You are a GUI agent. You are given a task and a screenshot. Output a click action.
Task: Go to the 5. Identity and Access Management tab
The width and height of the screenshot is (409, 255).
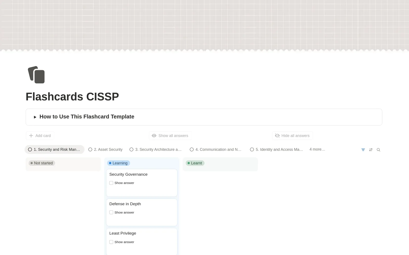click(x=276, y=150)
